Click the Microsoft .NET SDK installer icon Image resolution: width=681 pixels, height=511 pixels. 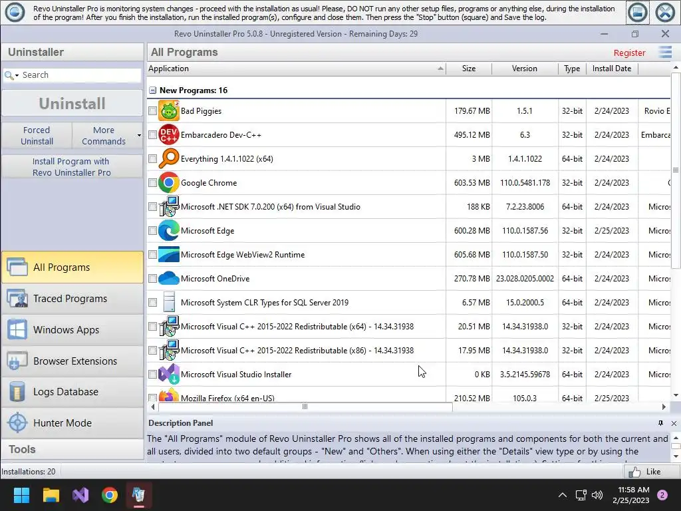(168, 206)
